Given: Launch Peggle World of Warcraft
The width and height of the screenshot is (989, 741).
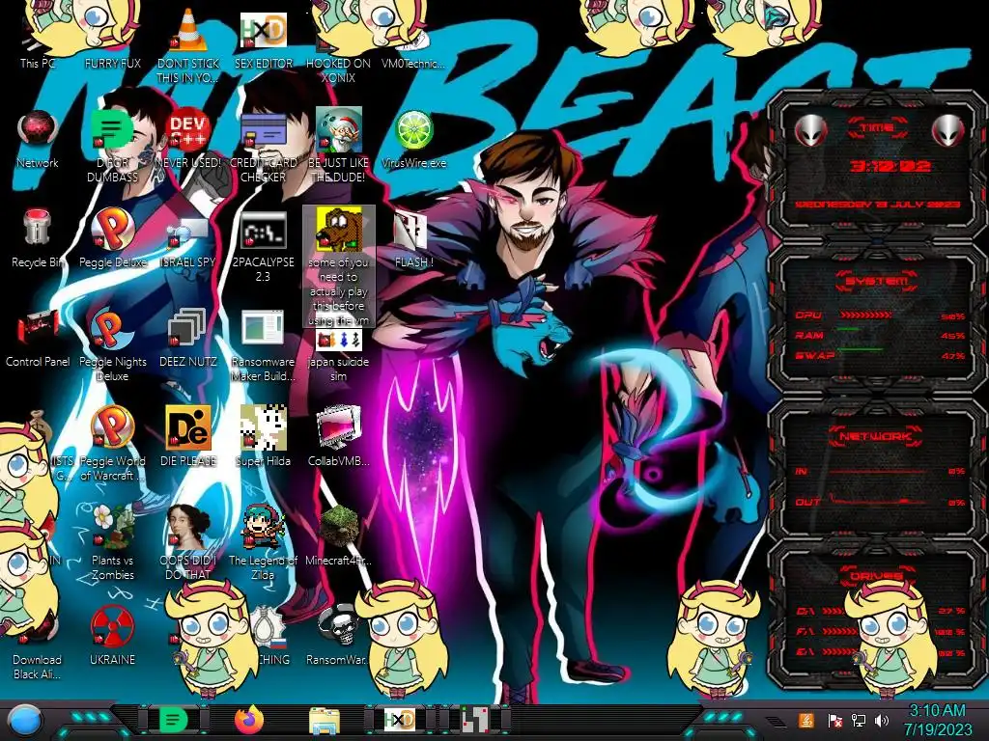Looking at the screenshot, I should [112, 427].
